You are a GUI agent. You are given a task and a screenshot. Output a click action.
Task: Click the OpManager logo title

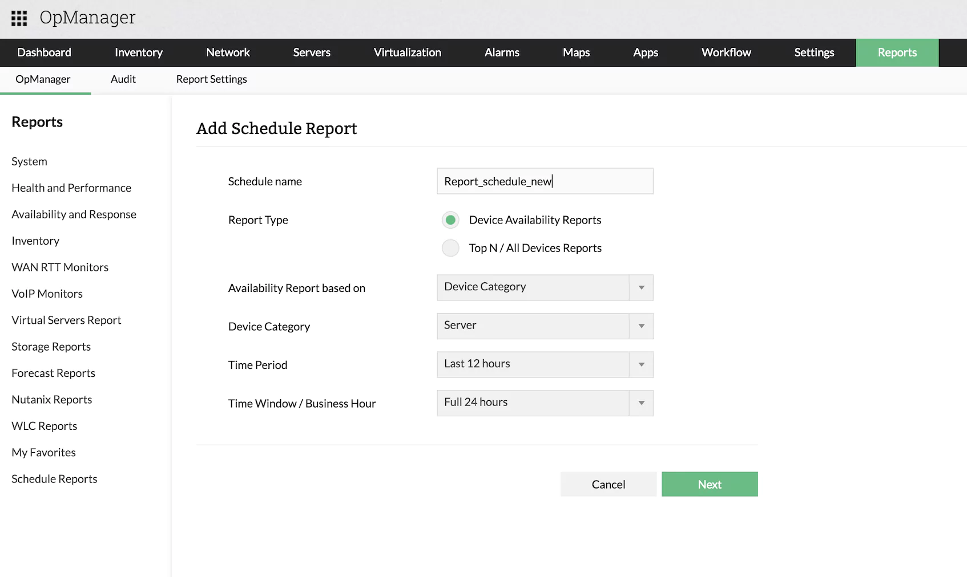click(87, 18)
